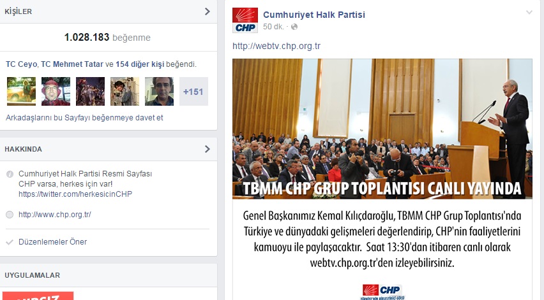
Task: Click the HAKKINDA section title
Action: pyautogui.click(x=23, y=149)
